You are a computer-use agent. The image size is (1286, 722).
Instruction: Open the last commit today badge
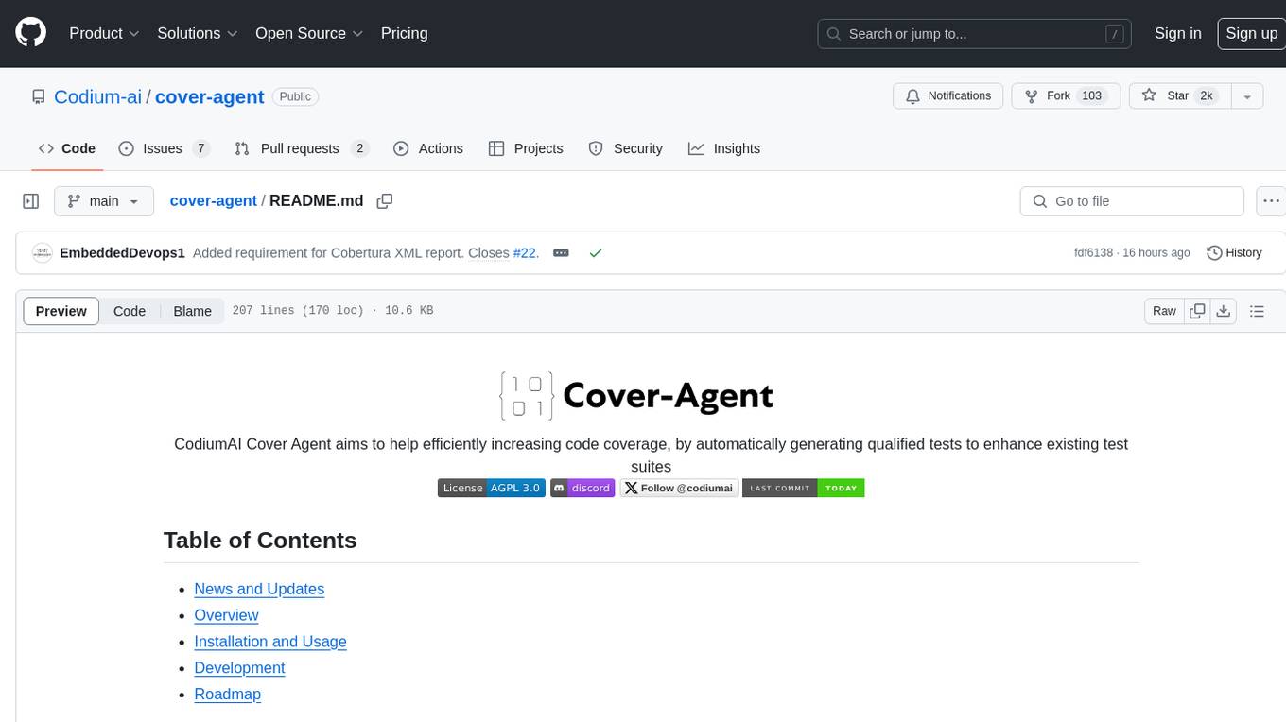click(804, 488)
